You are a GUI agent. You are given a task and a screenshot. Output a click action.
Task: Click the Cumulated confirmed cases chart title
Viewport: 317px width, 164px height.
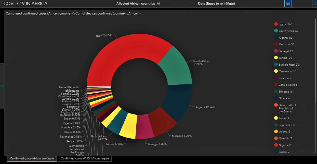coord(73,13)
